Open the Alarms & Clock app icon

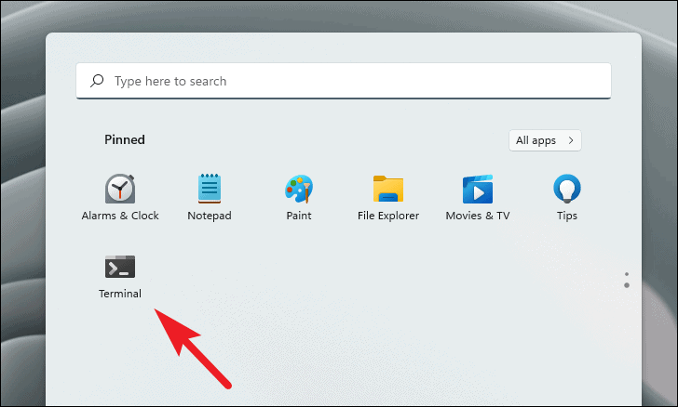[120, 189]
